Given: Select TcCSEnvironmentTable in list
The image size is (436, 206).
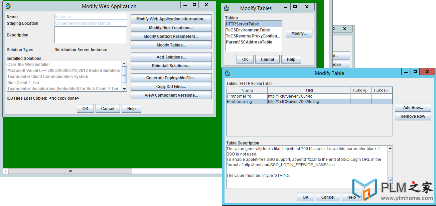Looking at the screenshot, I should pos(254,30).
